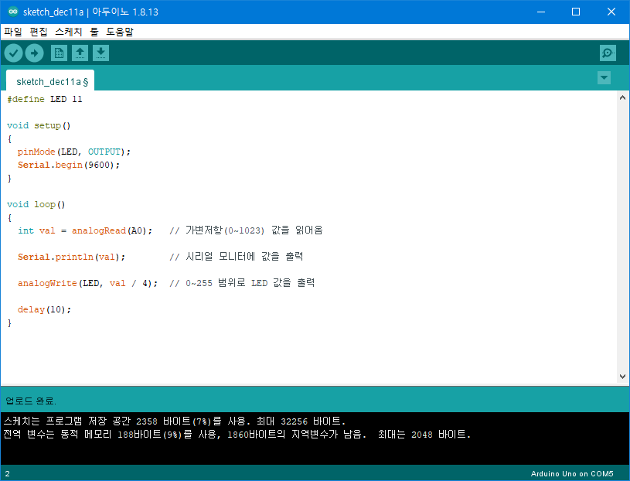Screen dimensions: 630x481
Task: Click the '가변저항(0~1023) 값을 읽어옴' comment
Action: 247,230
